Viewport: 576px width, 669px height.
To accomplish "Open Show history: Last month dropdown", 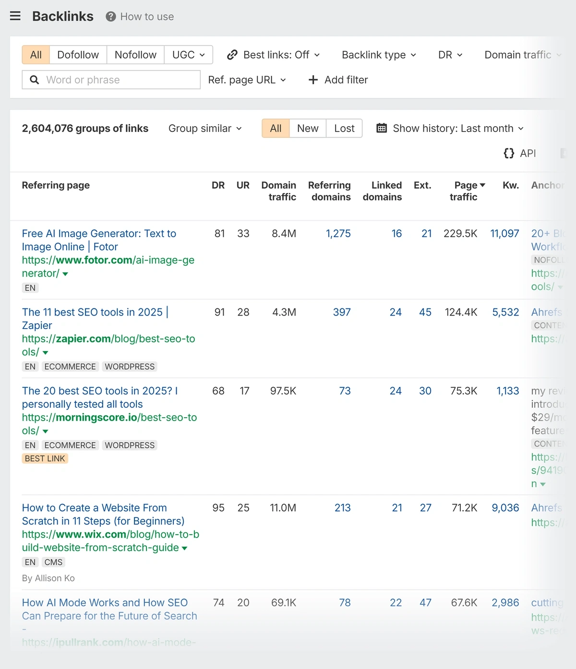I will coord(450,128).
